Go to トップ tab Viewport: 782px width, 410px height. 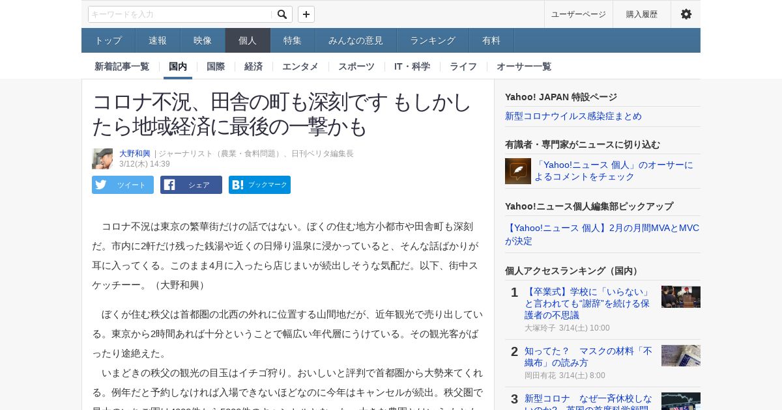point(108,40)
